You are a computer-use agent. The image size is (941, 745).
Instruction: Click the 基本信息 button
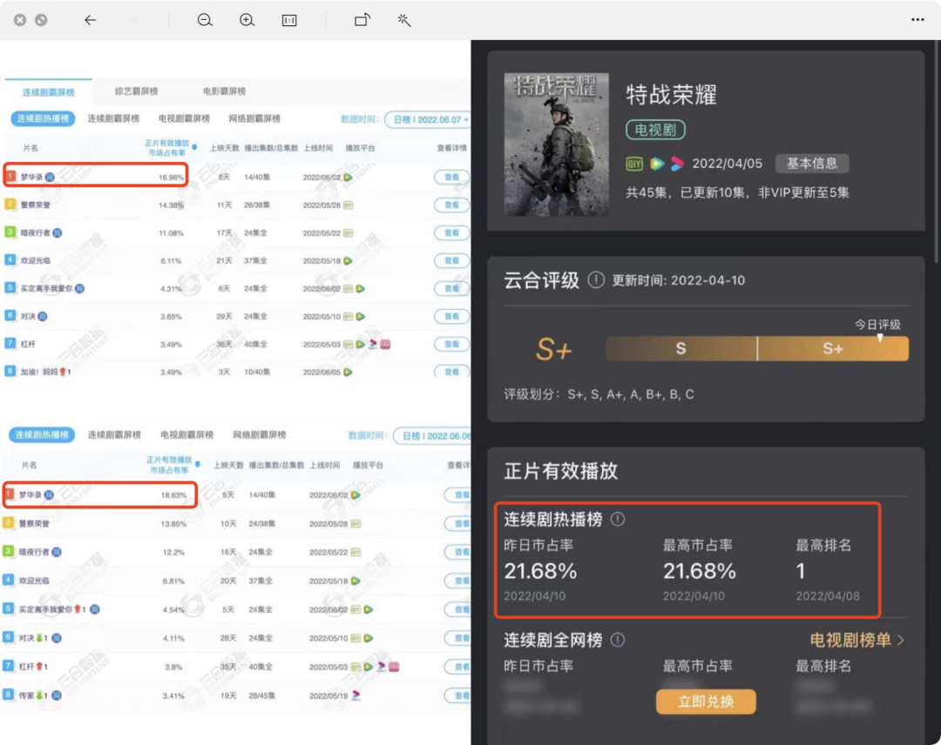pyautogui.click(x=812, y=164)
